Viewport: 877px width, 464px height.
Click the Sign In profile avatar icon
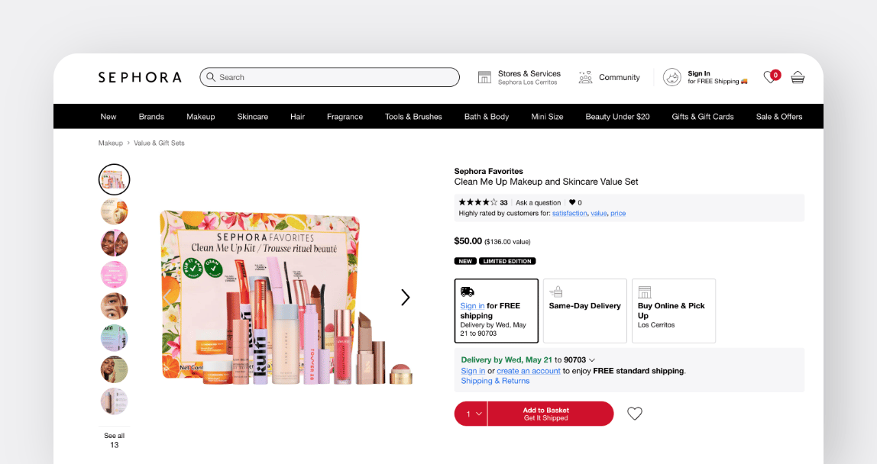tap(672, 77)
